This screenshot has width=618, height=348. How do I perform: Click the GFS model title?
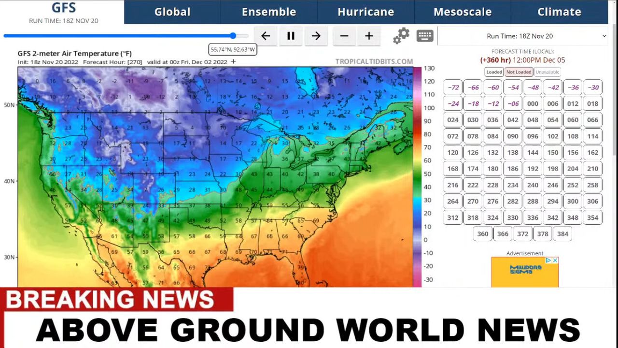tap(63, 8)
